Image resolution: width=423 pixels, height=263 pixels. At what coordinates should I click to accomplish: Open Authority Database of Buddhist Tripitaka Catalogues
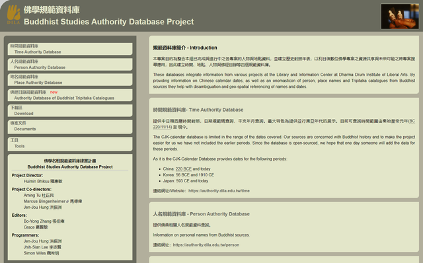click(x=70, y=95)
